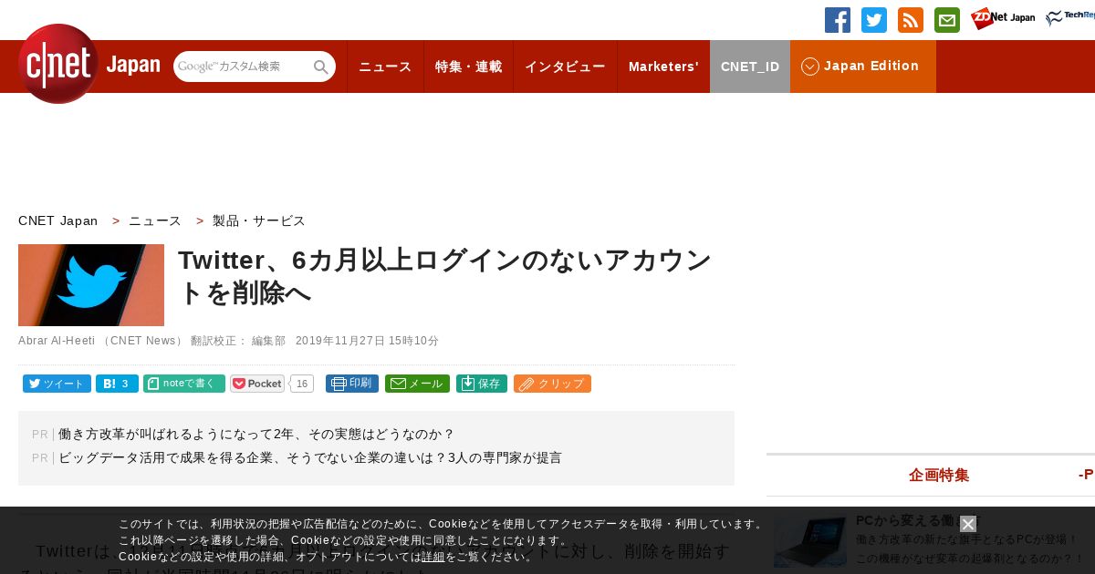This screenshot has height=574, width=1095.
Task: Open the ニュース menu
Action: tap(385, 67)
